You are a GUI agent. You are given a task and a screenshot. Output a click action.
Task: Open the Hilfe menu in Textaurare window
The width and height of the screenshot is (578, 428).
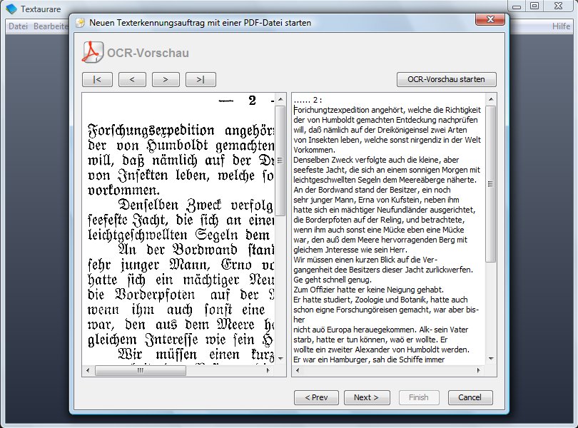click(561, 26)
